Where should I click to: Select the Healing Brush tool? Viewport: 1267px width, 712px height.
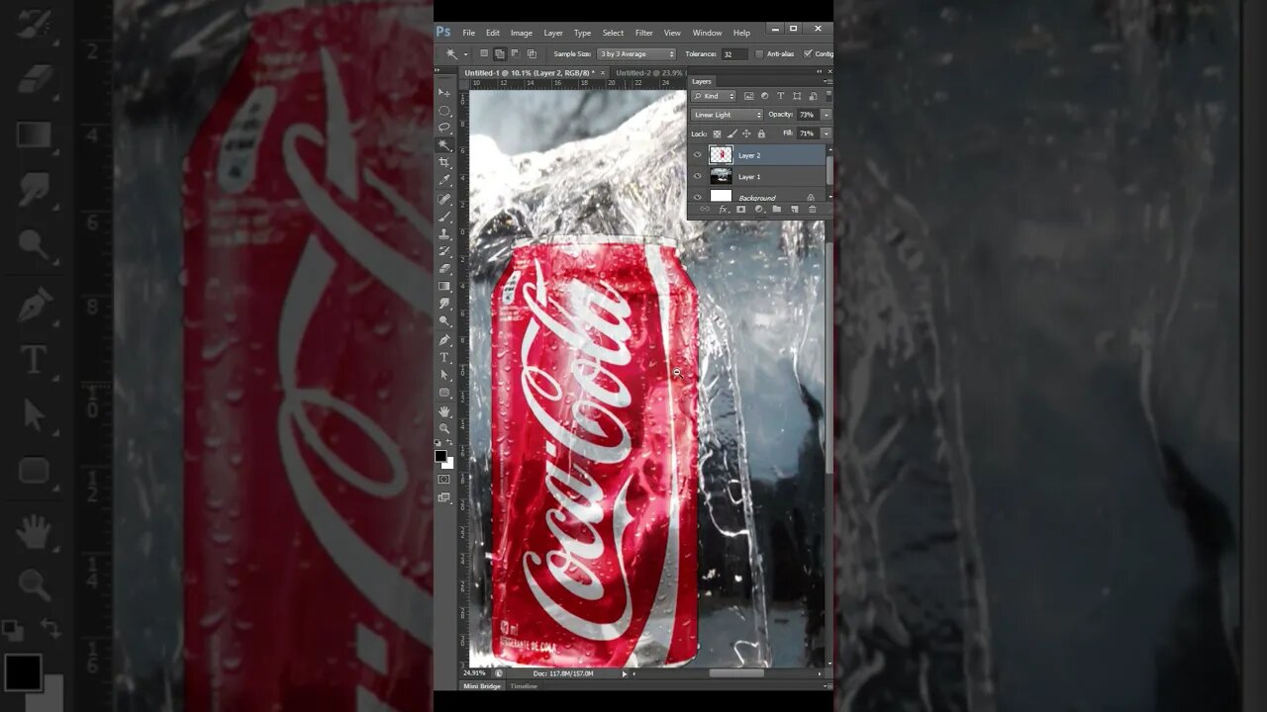(444, 198)
